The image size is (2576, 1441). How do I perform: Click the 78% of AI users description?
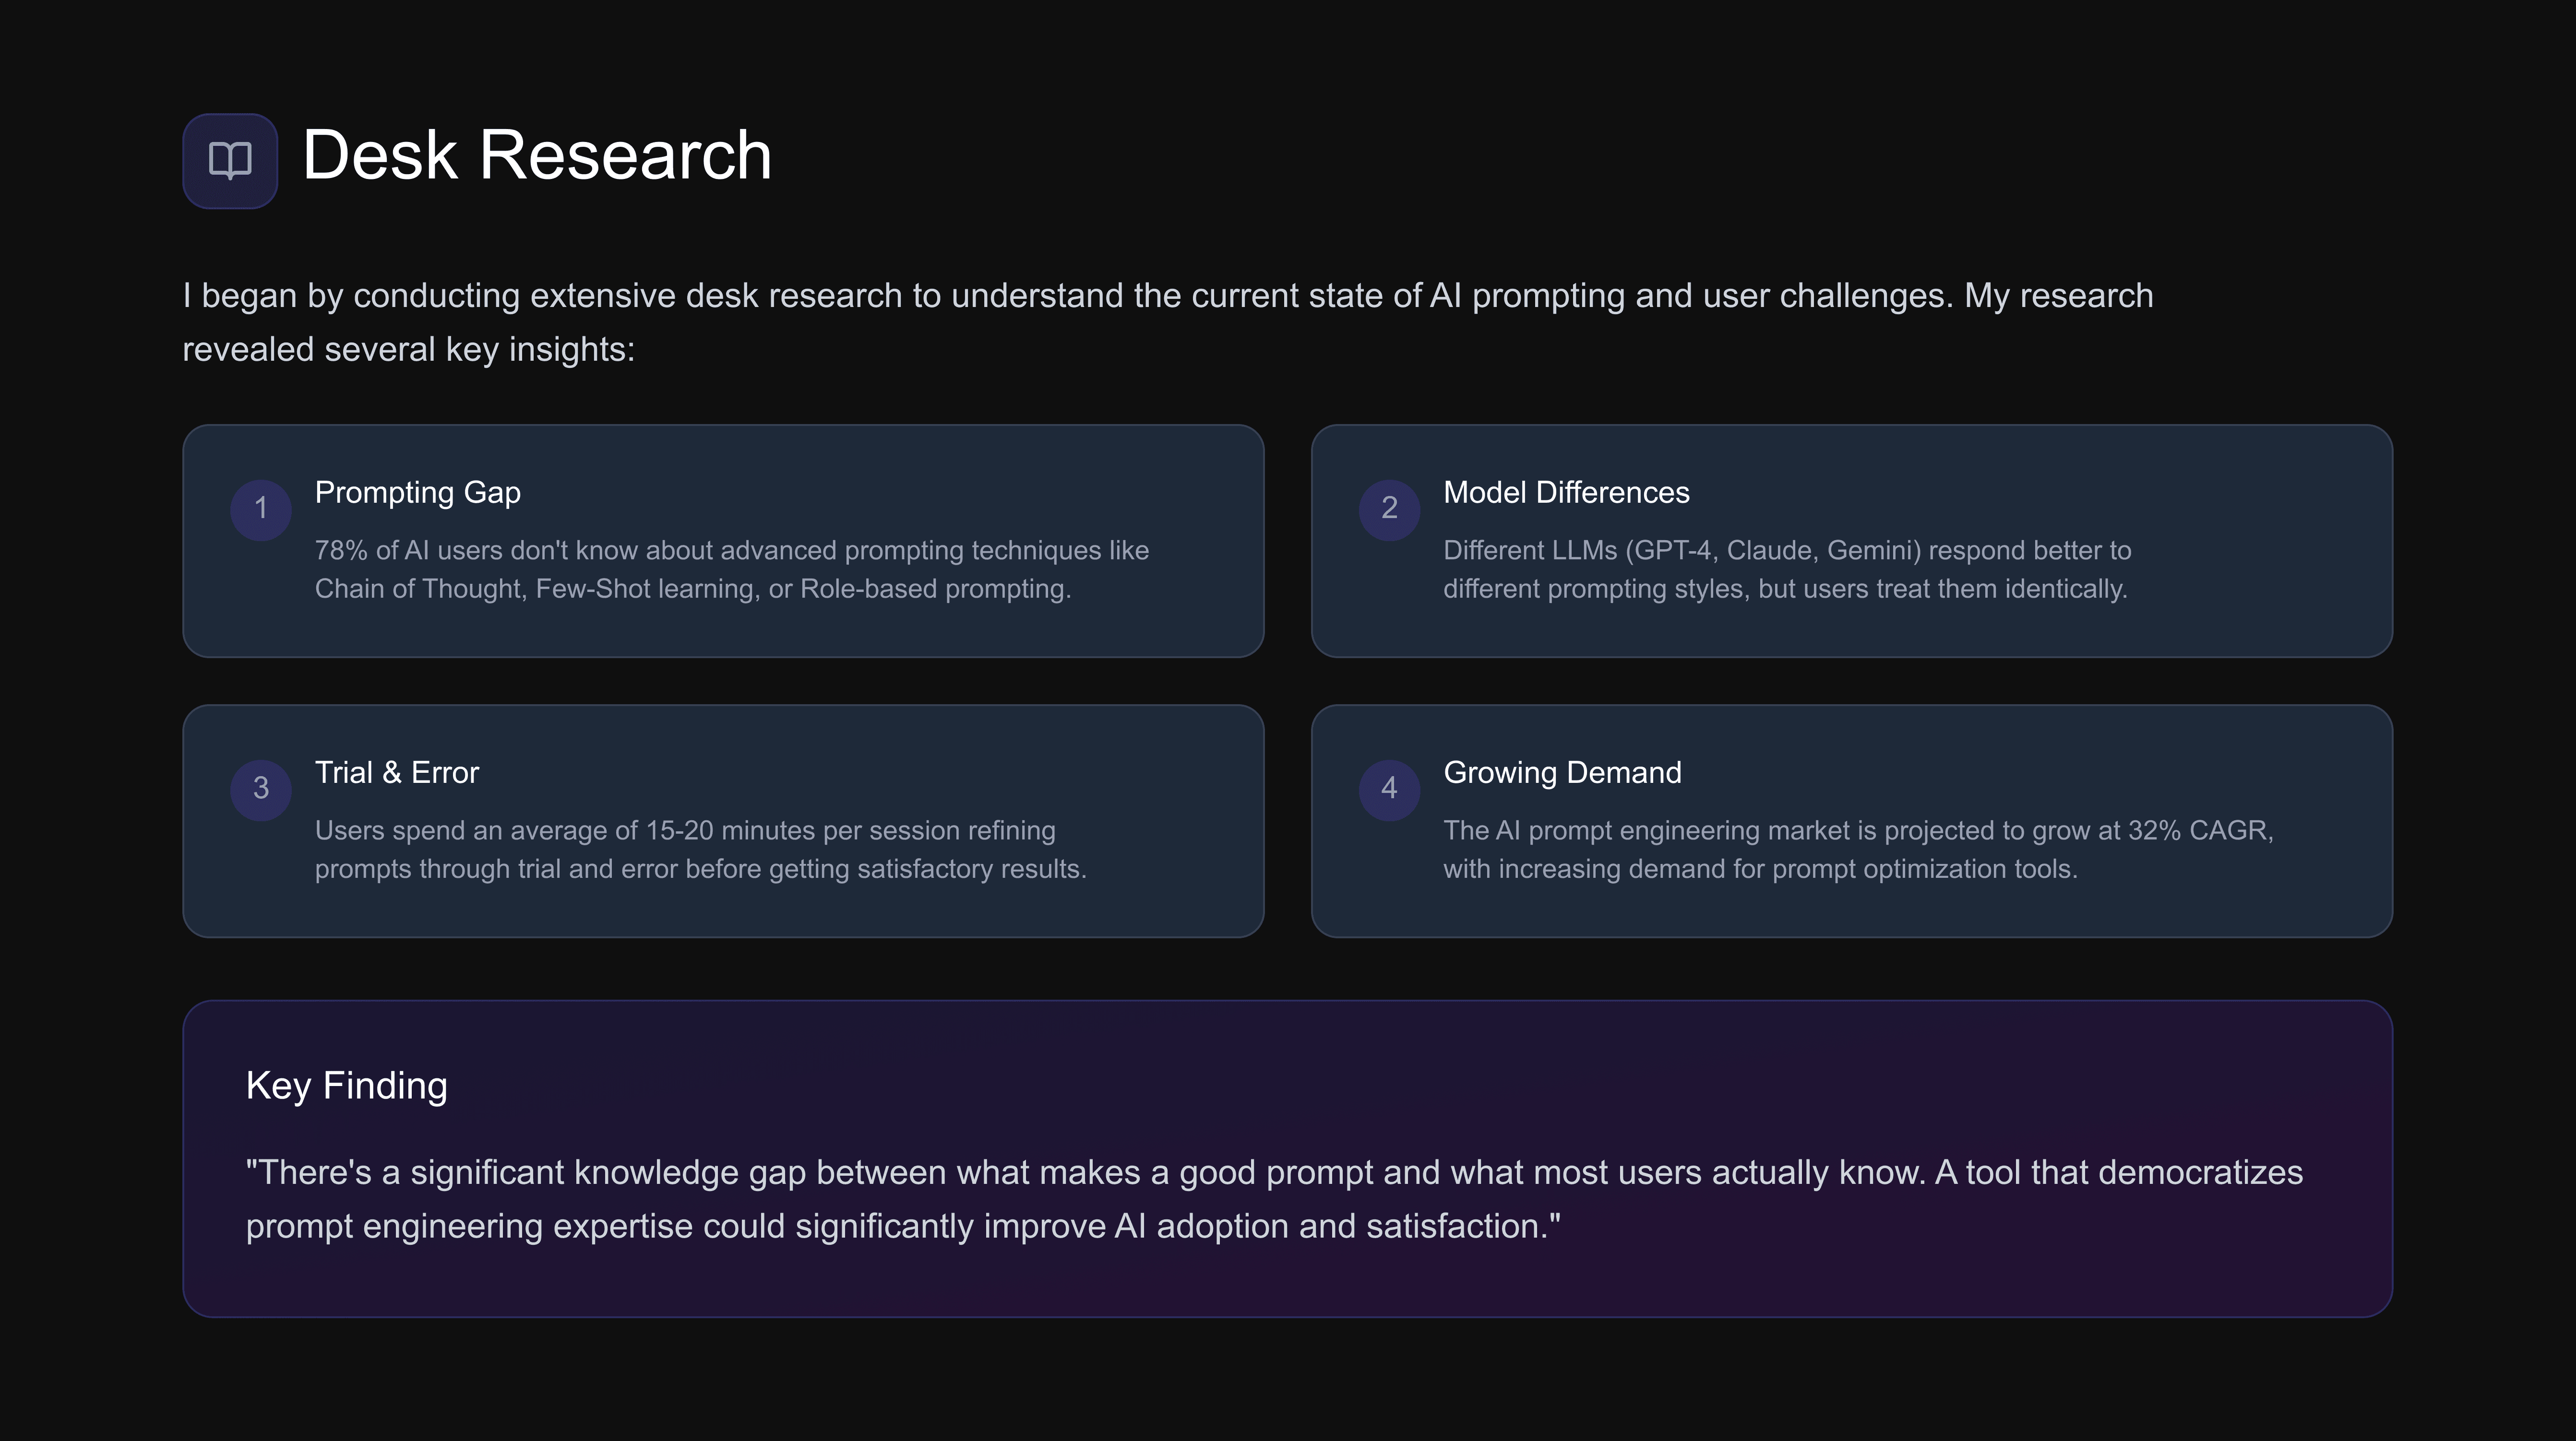click(731, 569)
